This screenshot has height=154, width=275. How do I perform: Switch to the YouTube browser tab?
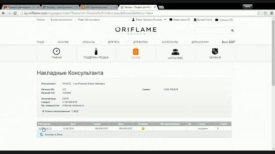[x=21, y=7]
